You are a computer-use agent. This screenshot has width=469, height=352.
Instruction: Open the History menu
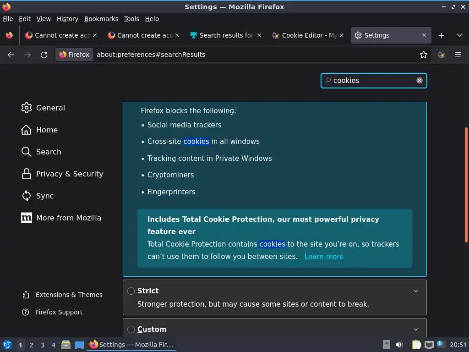67,19
